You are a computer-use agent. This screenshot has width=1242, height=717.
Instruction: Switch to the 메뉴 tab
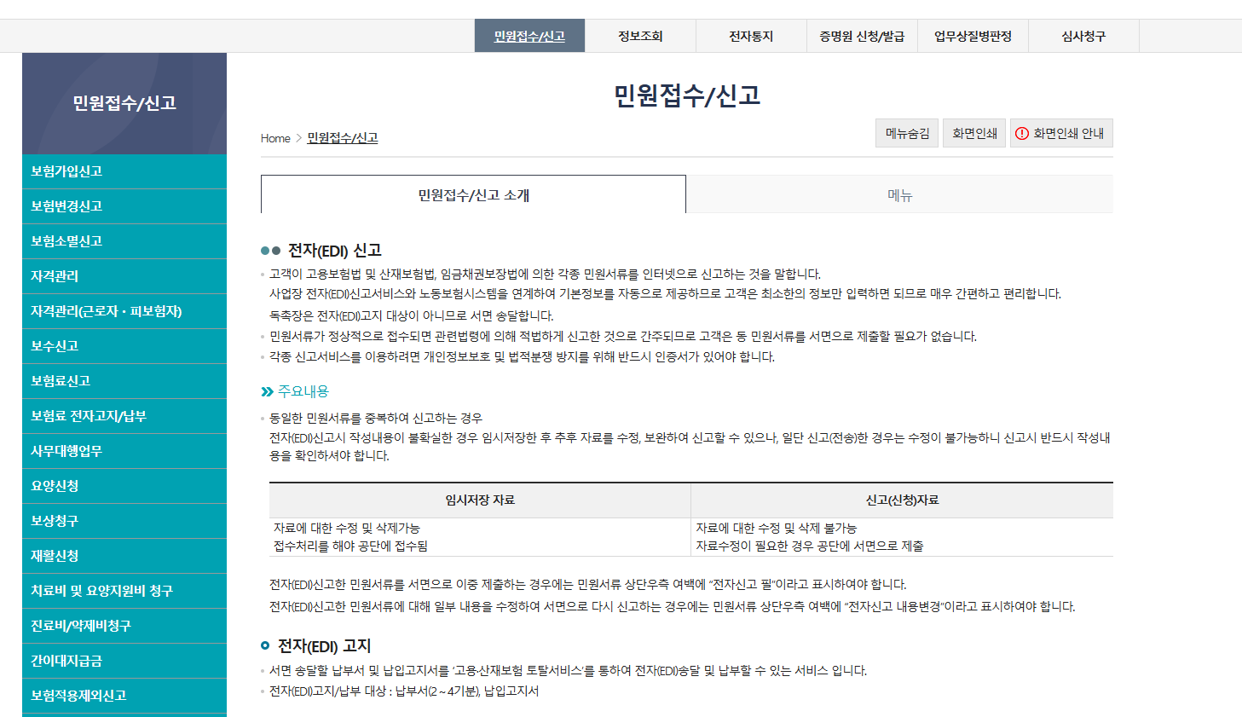(899, 194)
